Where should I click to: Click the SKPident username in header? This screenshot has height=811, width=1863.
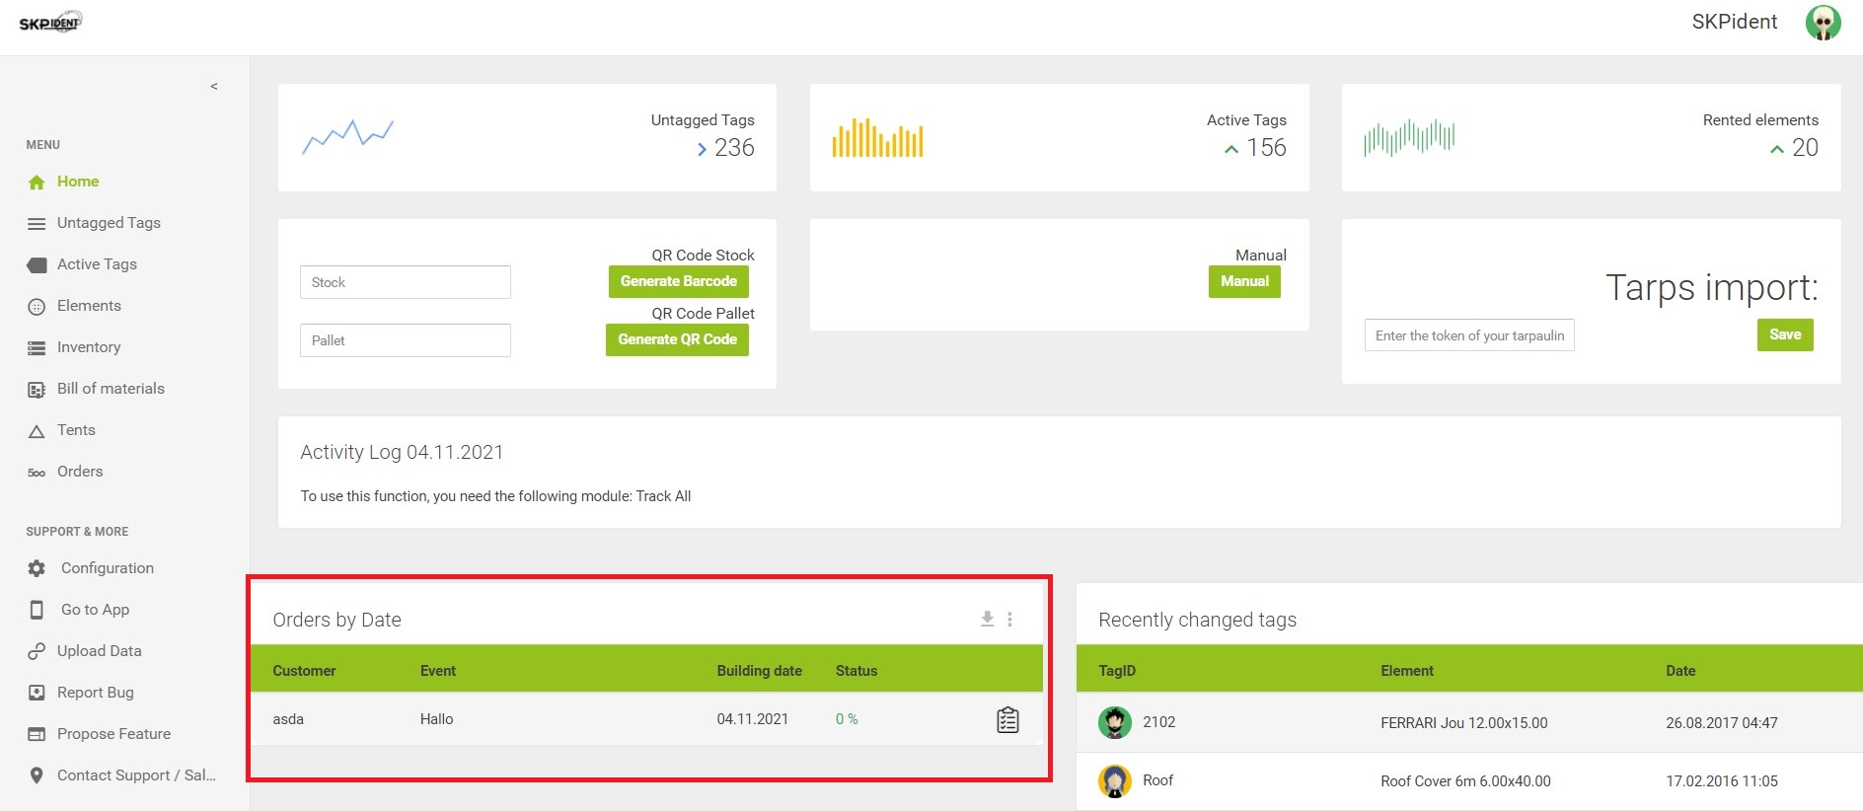1735,22
